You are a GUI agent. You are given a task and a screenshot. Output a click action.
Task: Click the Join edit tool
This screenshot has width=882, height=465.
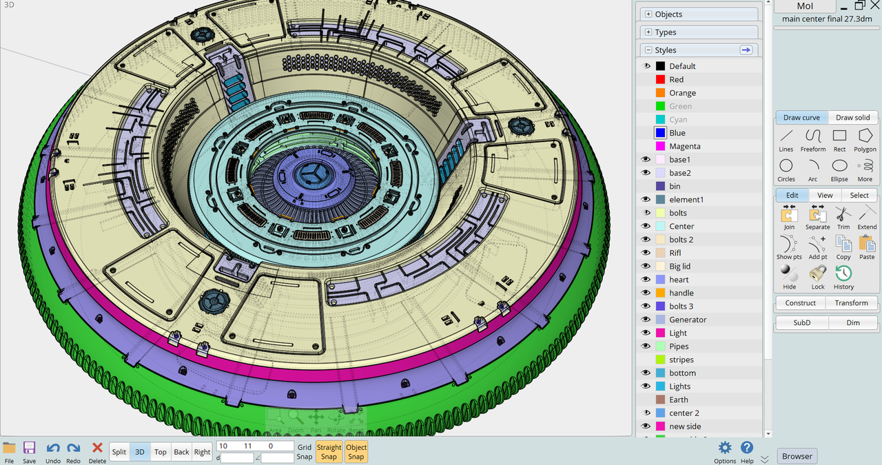(789, 218)
